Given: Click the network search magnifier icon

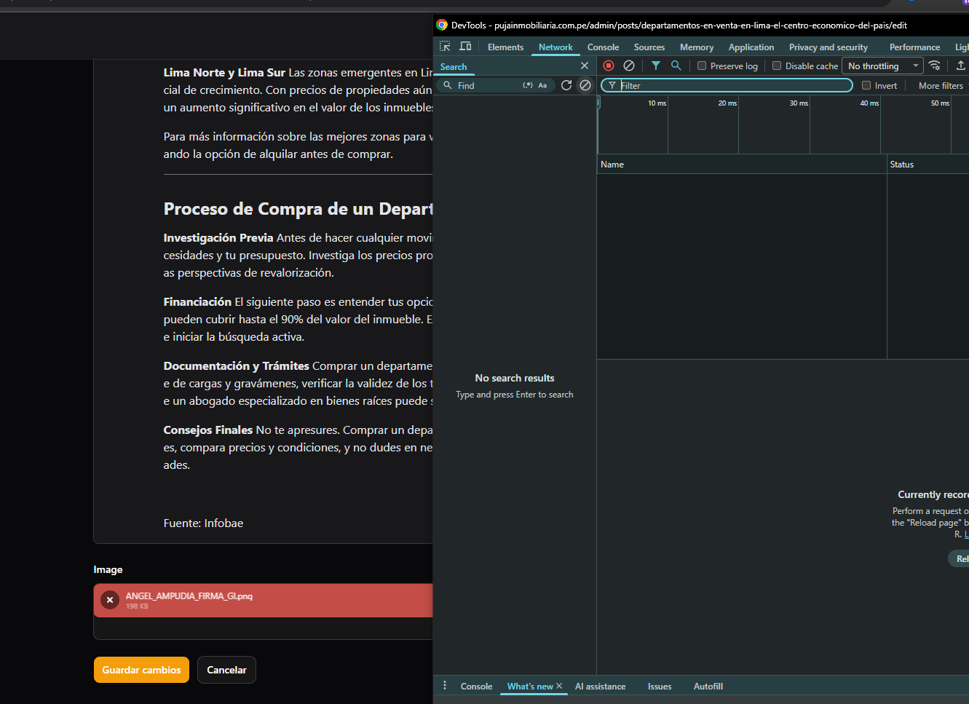Looking at the screenshot, I should (676, 66).
